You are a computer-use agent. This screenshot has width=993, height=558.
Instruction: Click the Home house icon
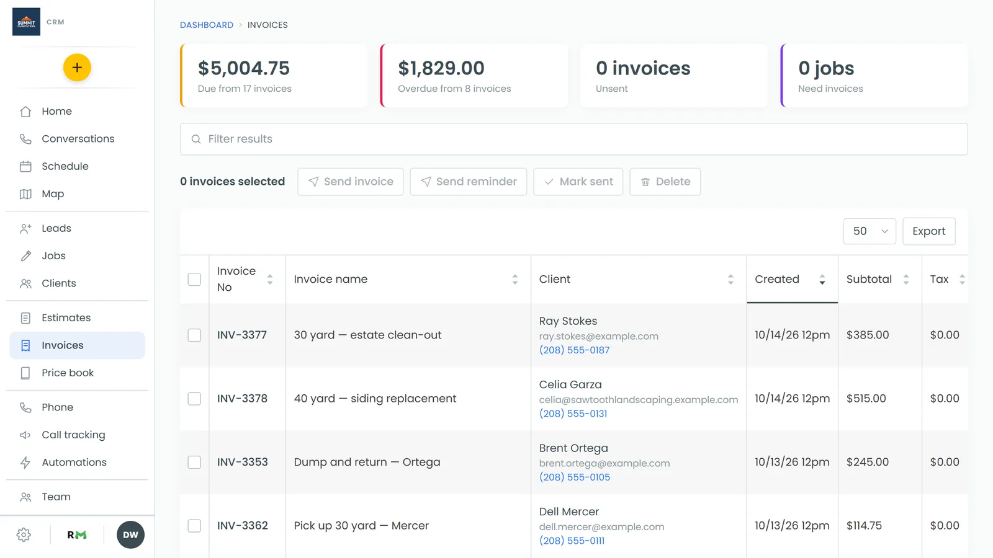pos(25,112)
